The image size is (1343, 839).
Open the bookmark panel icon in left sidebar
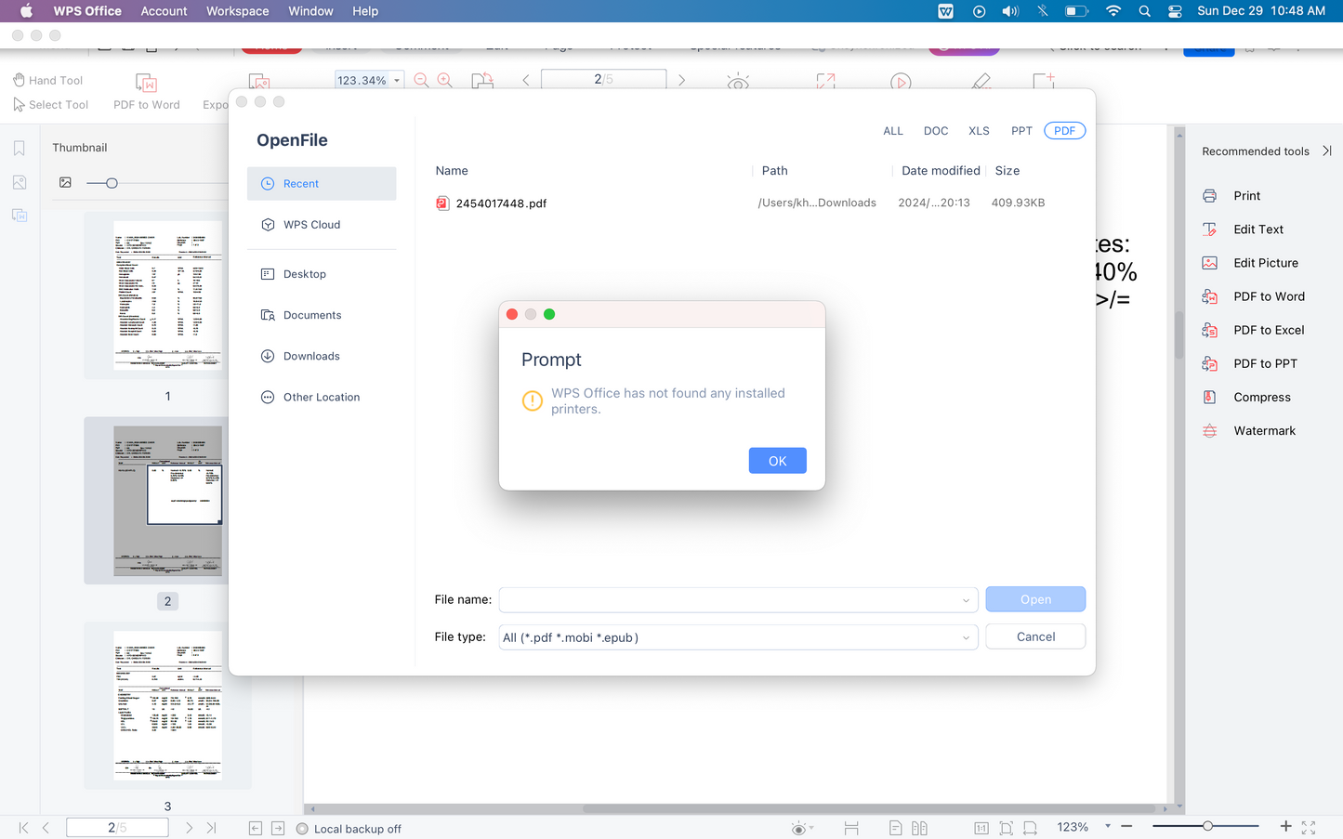click(20, 149)
